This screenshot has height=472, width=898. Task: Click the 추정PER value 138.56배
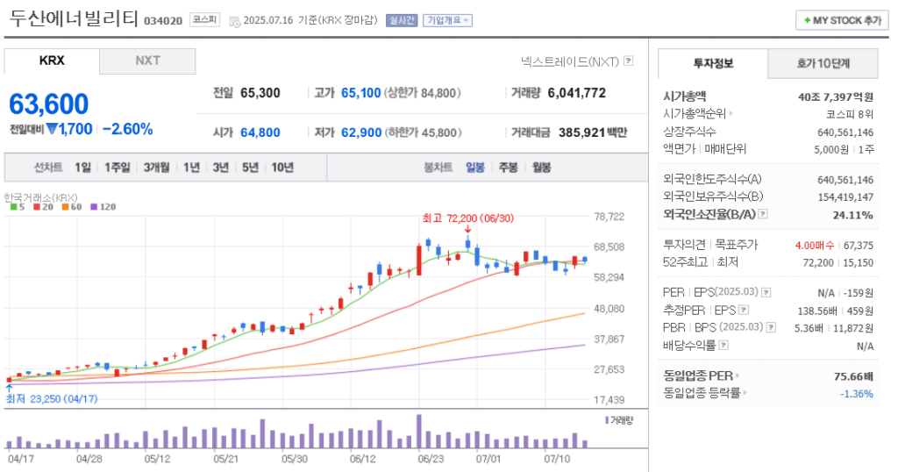tap(817, 311)
